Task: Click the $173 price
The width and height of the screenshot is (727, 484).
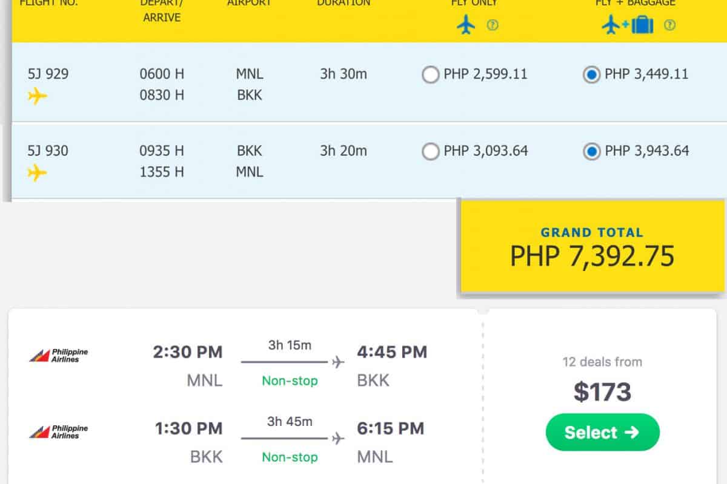Action: coord(602,392)
